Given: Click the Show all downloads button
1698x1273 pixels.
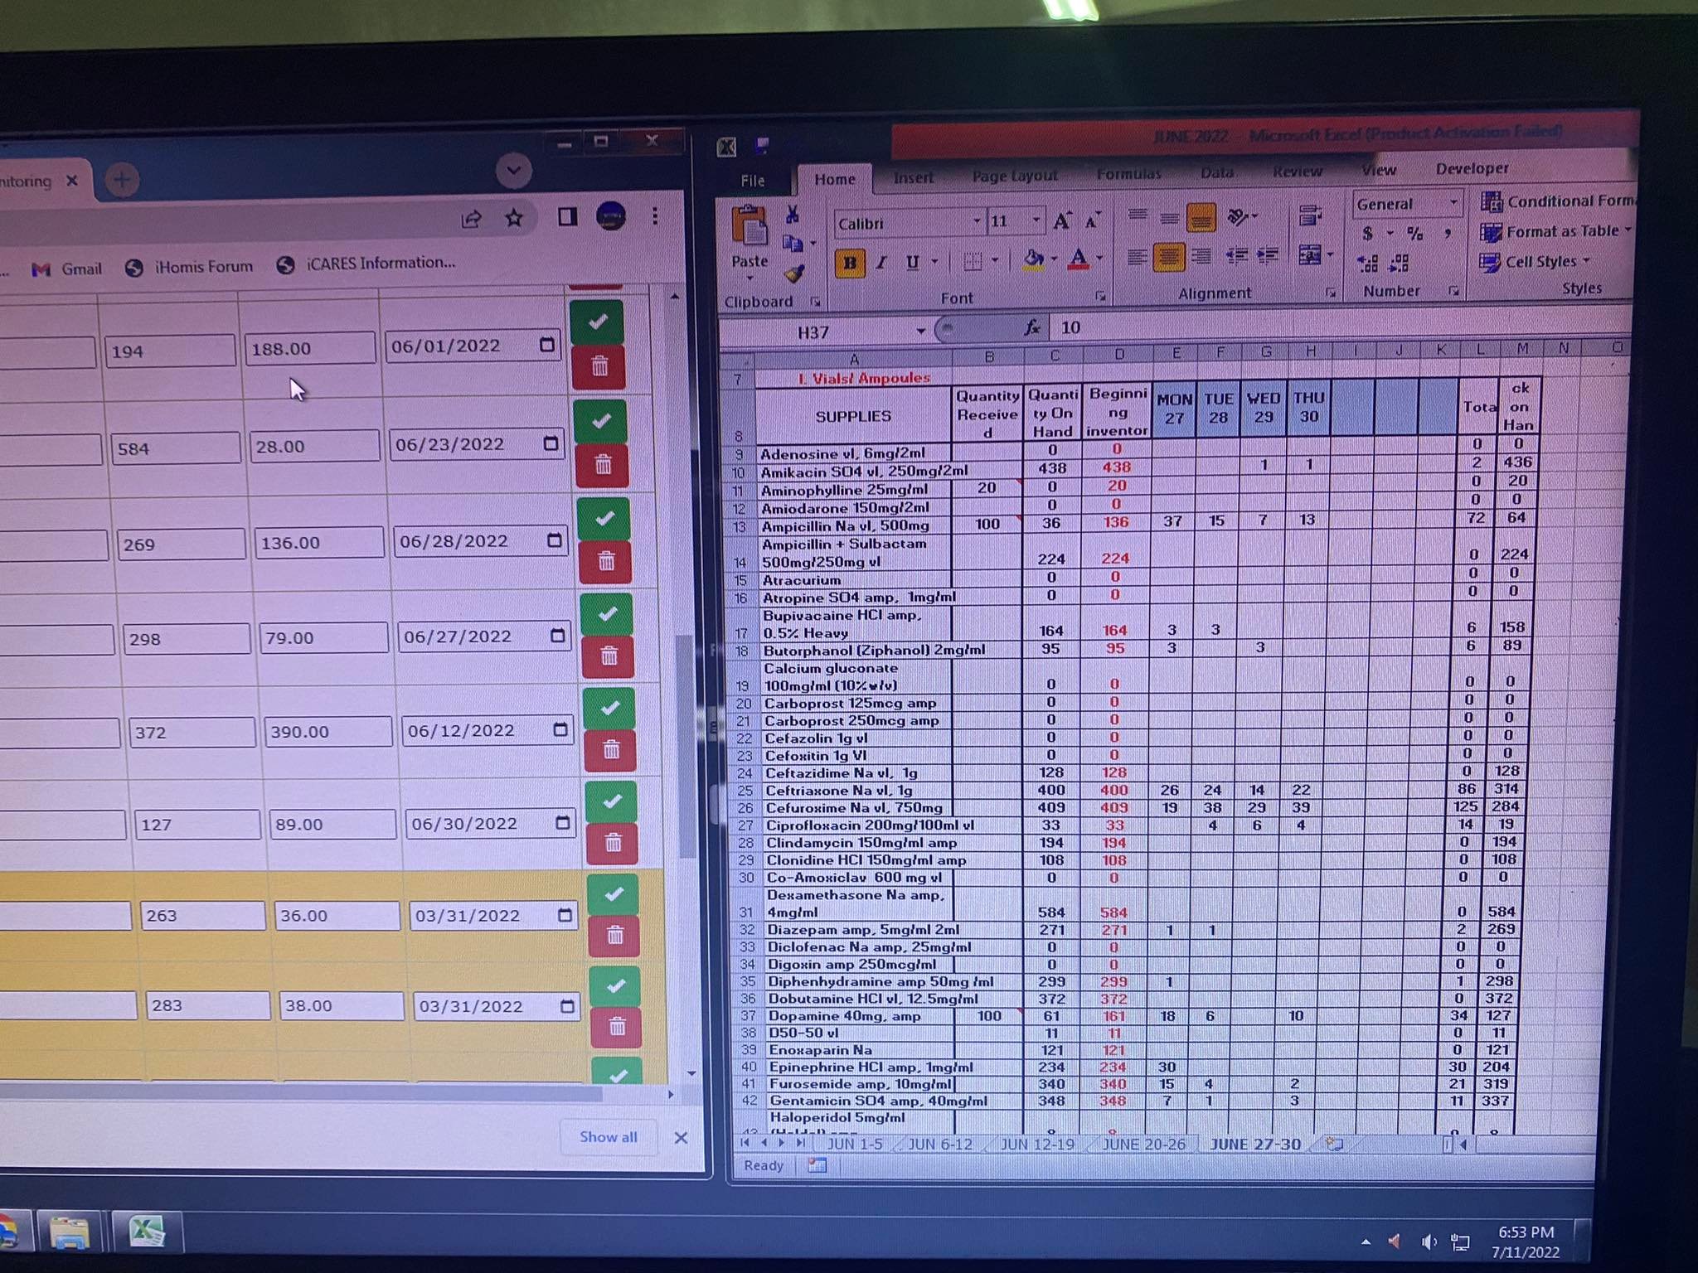Looking at the screenshot, I should (608, 1137).
